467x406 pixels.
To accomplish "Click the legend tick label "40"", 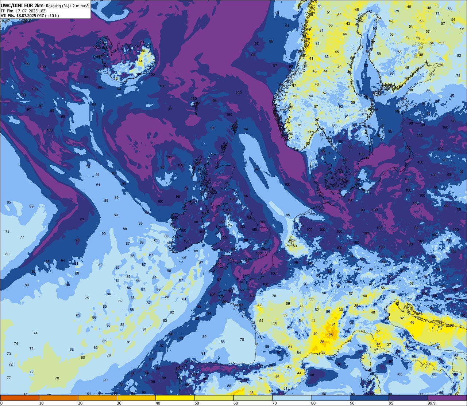I will tap(158, 403).
